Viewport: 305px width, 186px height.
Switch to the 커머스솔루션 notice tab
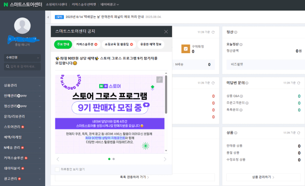(x=87, y=45)
